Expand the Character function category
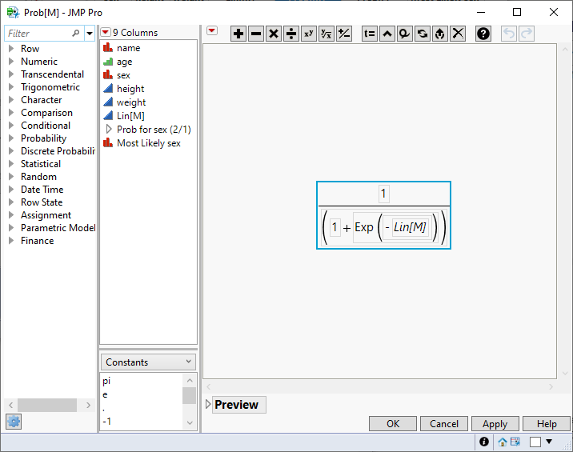Image resolution: width=573 pixels, height=452 pixels. point(11,100)
